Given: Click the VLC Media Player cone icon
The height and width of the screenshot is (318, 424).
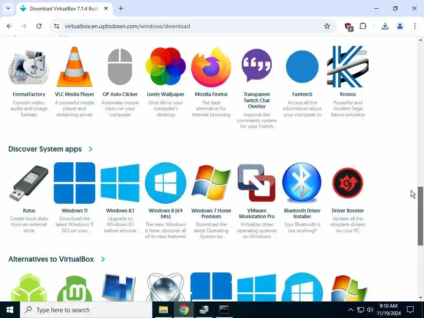Looking at the screenshot, I should point(75,67).
